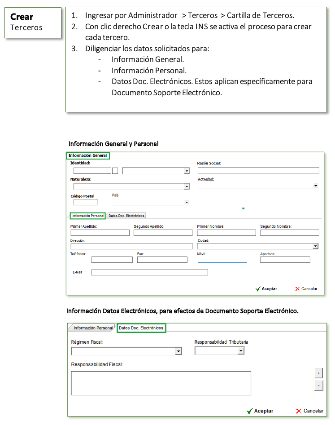This screenshot has height=425, width=335.
Task: Select Datos Doc. Electrónicos tab in lower panel
Action: pyautogui.click(x=141, y=328)
